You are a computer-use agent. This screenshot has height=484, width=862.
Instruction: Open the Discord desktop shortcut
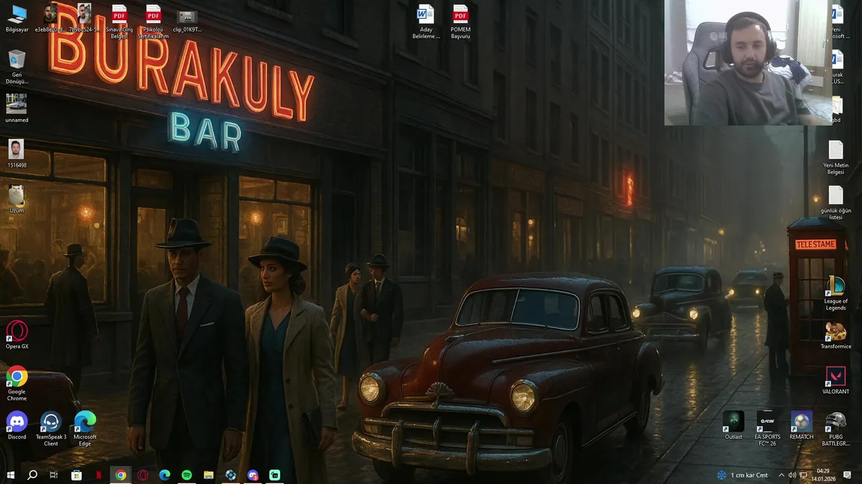click(x=17, y=426)
